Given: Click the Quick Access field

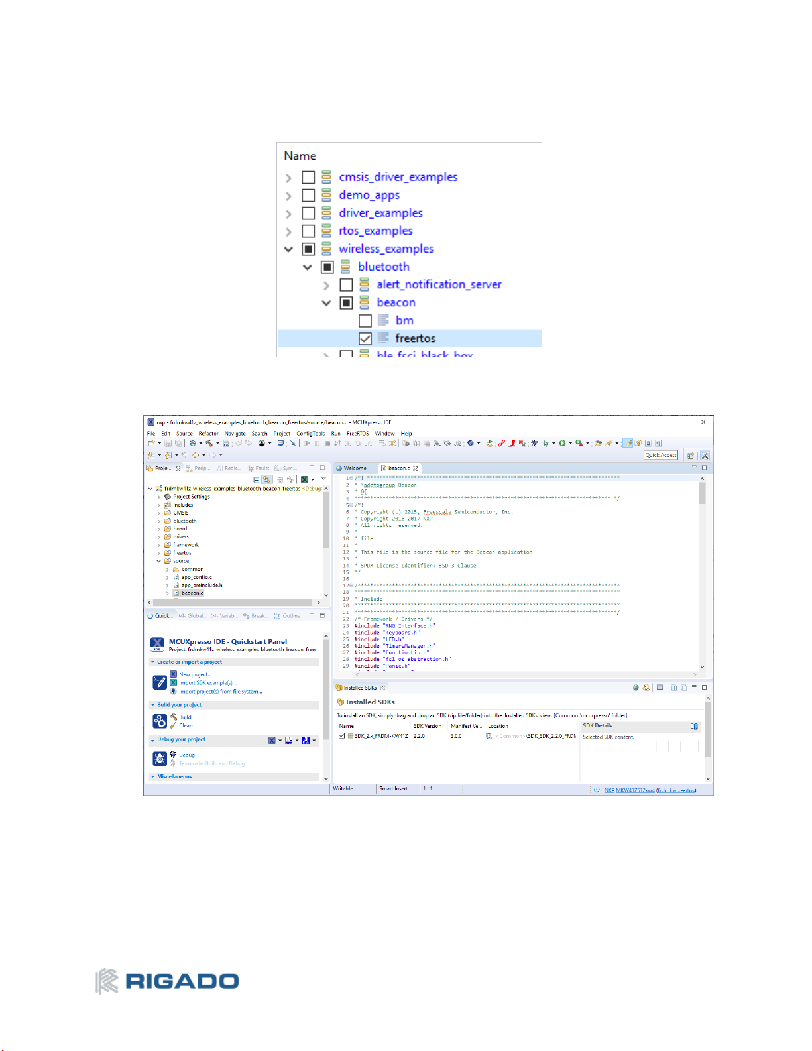Looking at the screenshot, I should coord(661,456).
